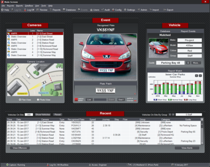210x167 pixels.
Task: Click the Over1 button
Action: click(121, 100)
